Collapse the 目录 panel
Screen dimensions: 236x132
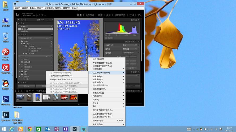19,23
